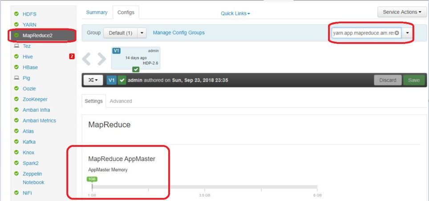Clear the filter text with x icon
The width and height of the screenshot is (429, 201).
click(x=397, y=33)
